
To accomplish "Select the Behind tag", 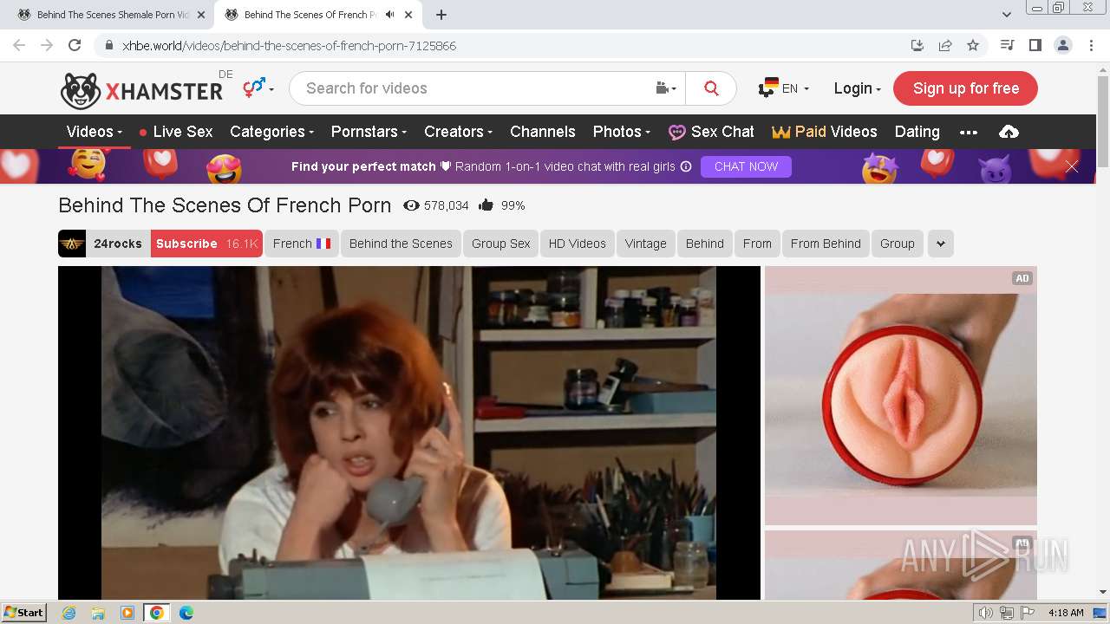I will pyautogui.click(x=705, y=244).
